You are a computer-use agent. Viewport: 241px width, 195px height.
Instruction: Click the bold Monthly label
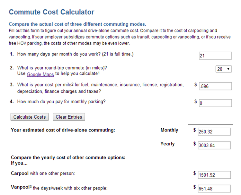[x=169, y=130]
